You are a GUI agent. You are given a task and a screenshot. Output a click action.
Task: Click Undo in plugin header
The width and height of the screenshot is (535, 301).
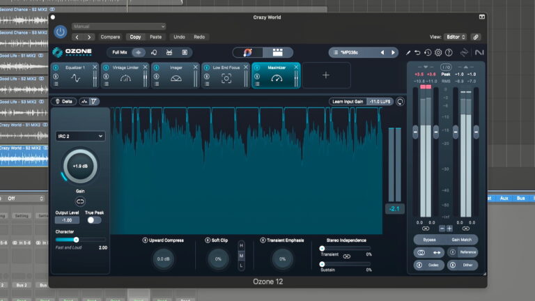pos(179,37)
